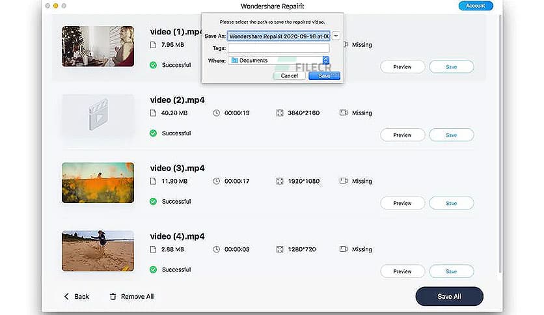Screen dimensions: 544x315
Task: Save video (2).mp4
Action: point(452,135)
